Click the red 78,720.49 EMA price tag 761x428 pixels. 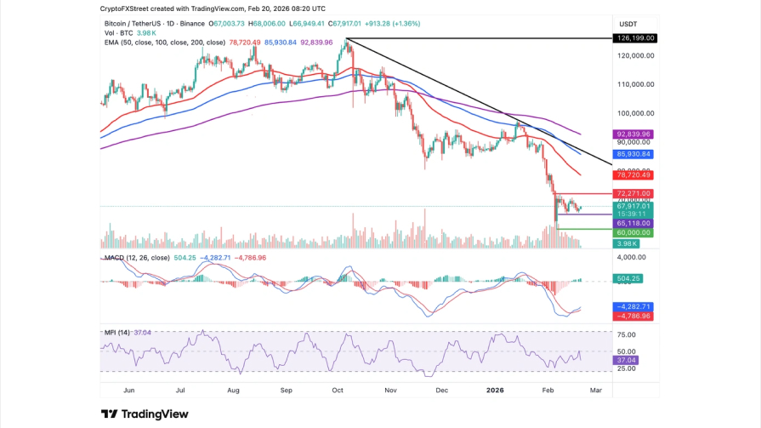pos(633,175)
